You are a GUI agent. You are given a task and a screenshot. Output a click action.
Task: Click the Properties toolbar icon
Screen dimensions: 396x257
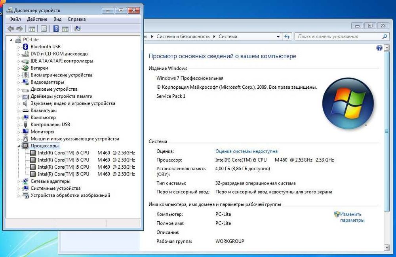(x=44, y=29)
